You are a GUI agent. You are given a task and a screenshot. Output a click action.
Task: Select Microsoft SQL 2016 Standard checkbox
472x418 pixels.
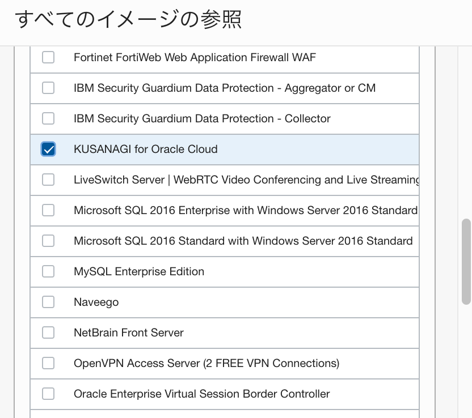[x=48, y=241]
